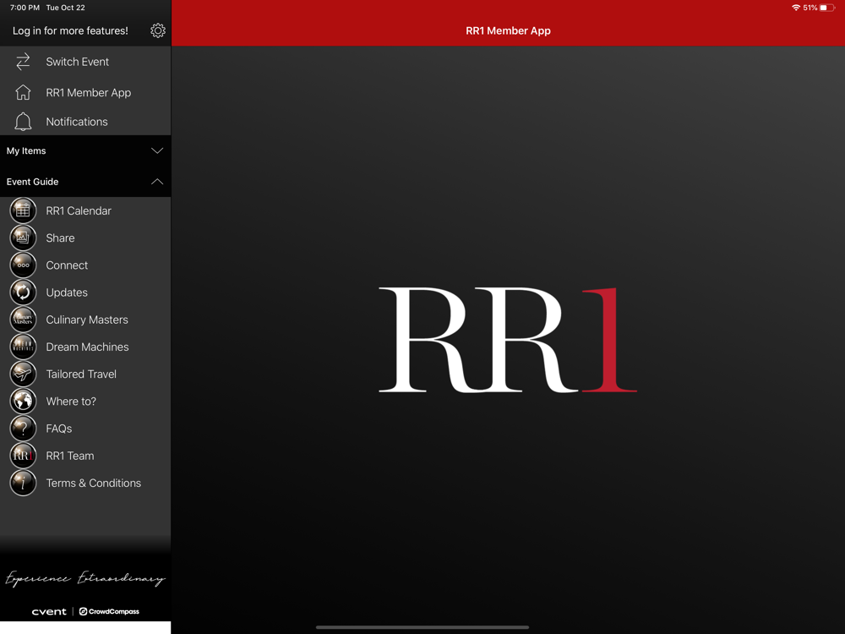Click the Culinary Masters icon
This screenshot has width=845, height=634.
click(x=23, y=320)
